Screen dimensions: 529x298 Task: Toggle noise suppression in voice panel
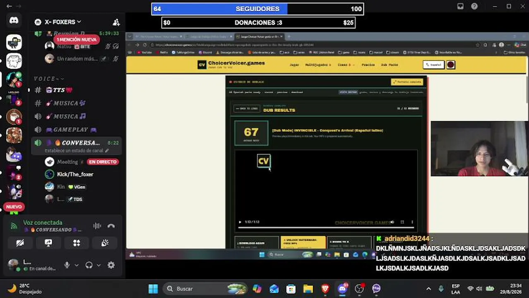pyautogui.click(x=97, y=226)
